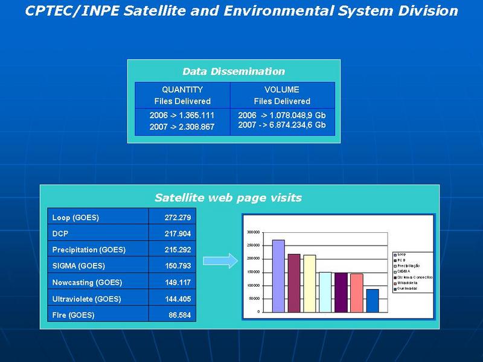Select the Precipitation (GOES) row label

89,250
